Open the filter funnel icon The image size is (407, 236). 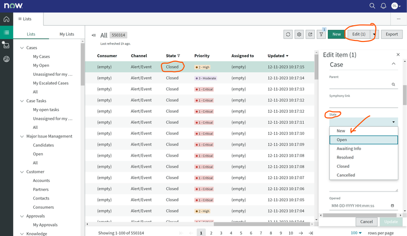[x=321, y=34]
